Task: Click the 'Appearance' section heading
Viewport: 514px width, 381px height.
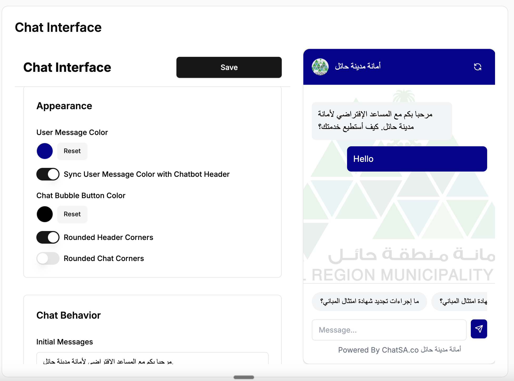Action: click(x=64, y=106)
